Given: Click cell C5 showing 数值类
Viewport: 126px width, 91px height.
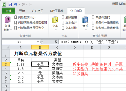Looking at the screenshot, I should point(57,73).
